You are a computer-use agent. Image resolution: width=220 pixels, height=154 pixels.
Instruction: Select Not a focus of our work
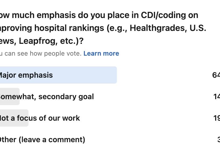coord(40,118)
